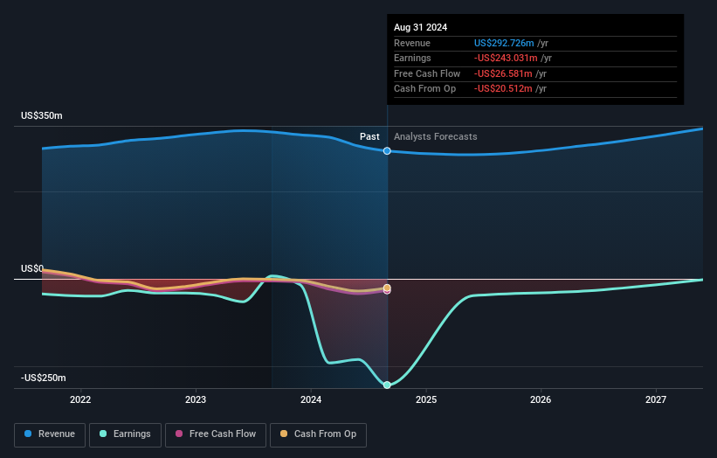
Task: Click the US$0 y-axis label
Action: (32, 268)
